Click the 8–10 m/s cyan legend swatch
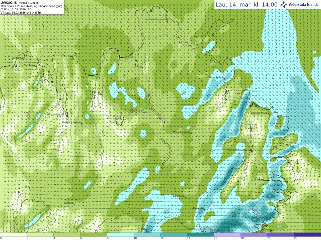Image resolution: width=321 pixels, height=240 pixels. tap(120, 235)
